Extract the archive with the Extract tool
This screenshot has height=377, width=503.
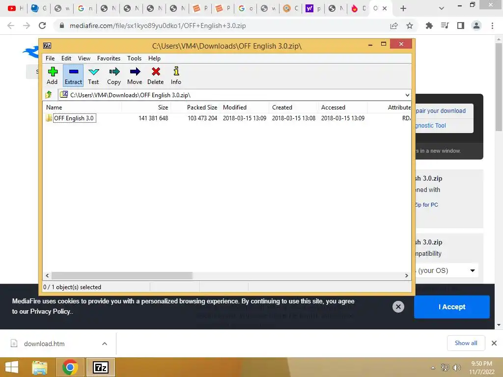[x=73, y=76]
